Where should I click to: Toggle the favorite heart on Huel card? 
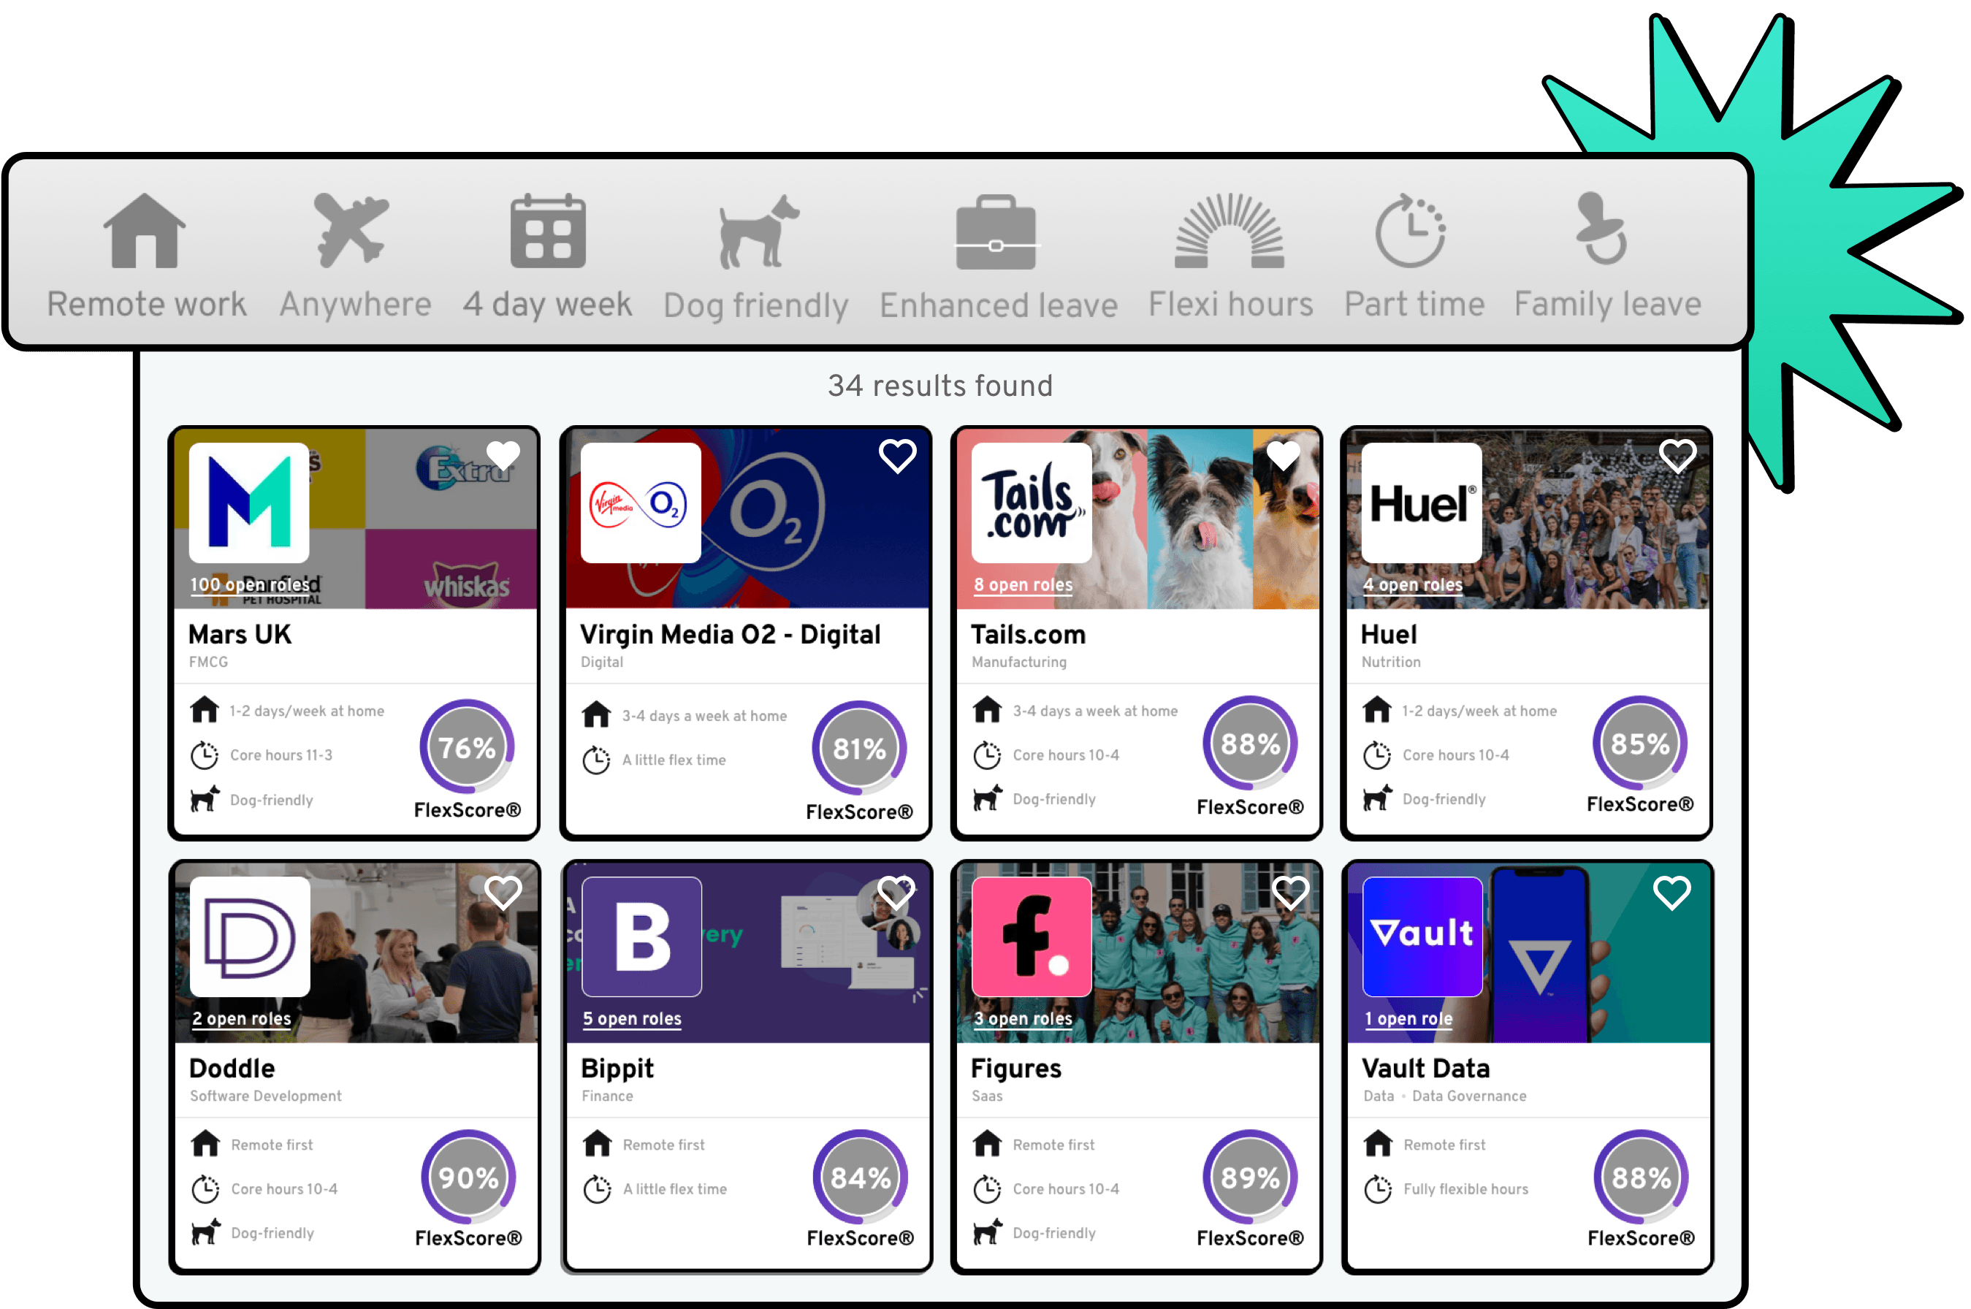[1677, 456]
